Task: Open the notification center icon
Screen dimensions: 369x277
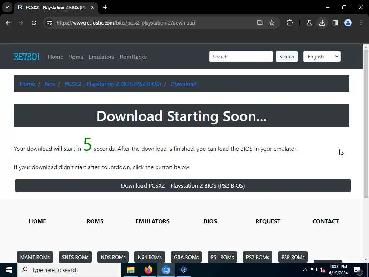Action: click(358, 270)
